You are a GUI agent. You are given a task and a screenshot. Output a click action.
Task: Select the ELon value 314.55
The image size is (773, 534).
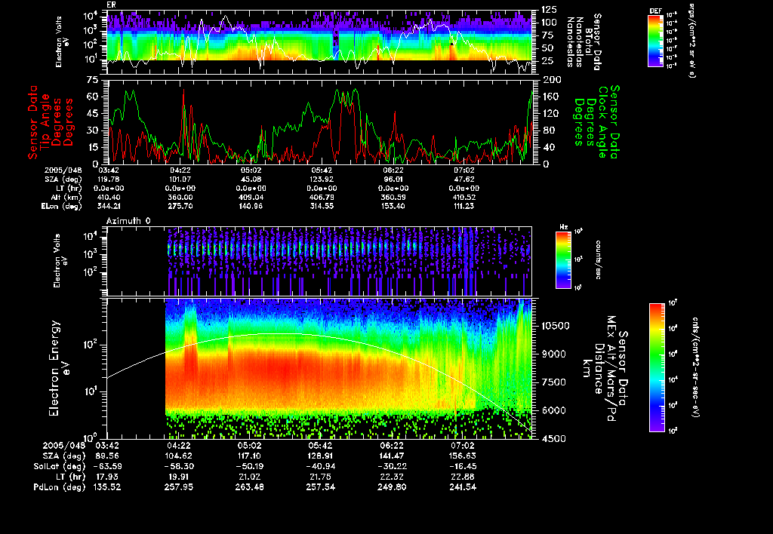coord(322,206)
